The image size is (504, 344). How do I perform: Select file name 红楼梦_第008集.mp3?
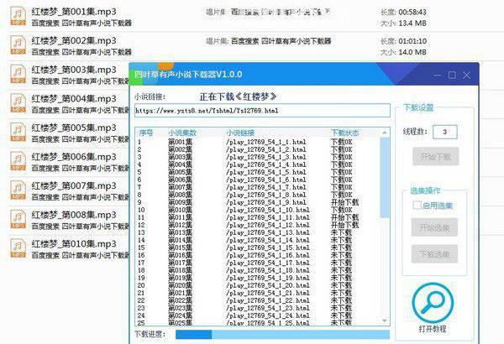pos(74,215)
